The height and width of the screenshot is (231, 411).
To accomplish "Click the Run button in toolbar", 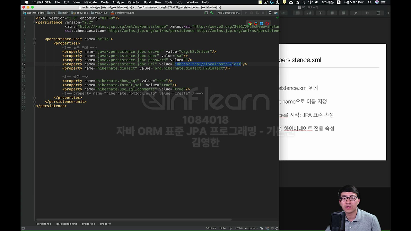I will pos(246,13).
